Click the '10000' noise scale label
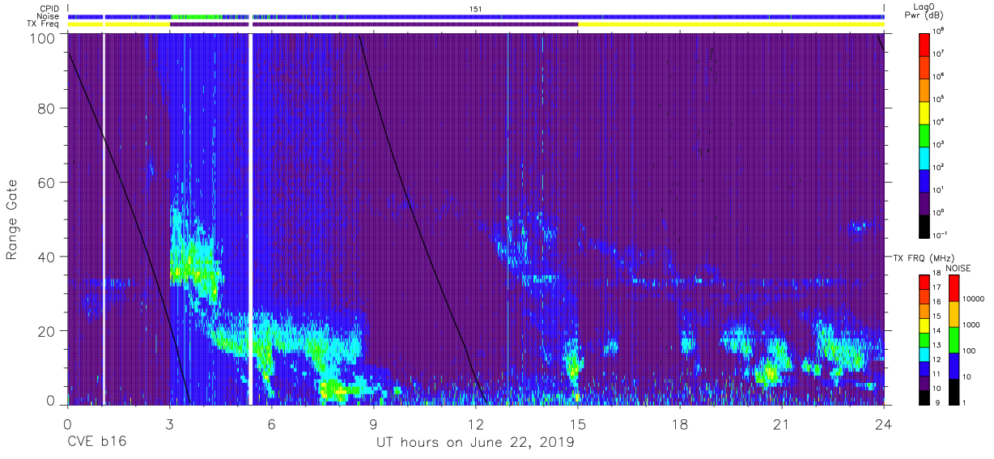The image size is (994, 459). [x=974, y=300]
